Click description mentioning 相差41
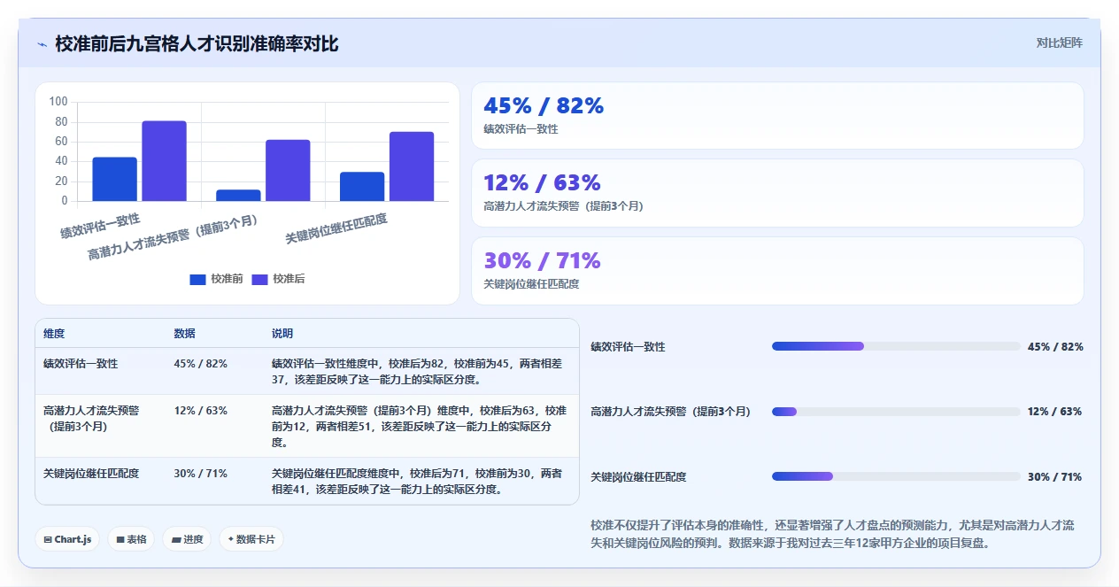 pos(419,482)
